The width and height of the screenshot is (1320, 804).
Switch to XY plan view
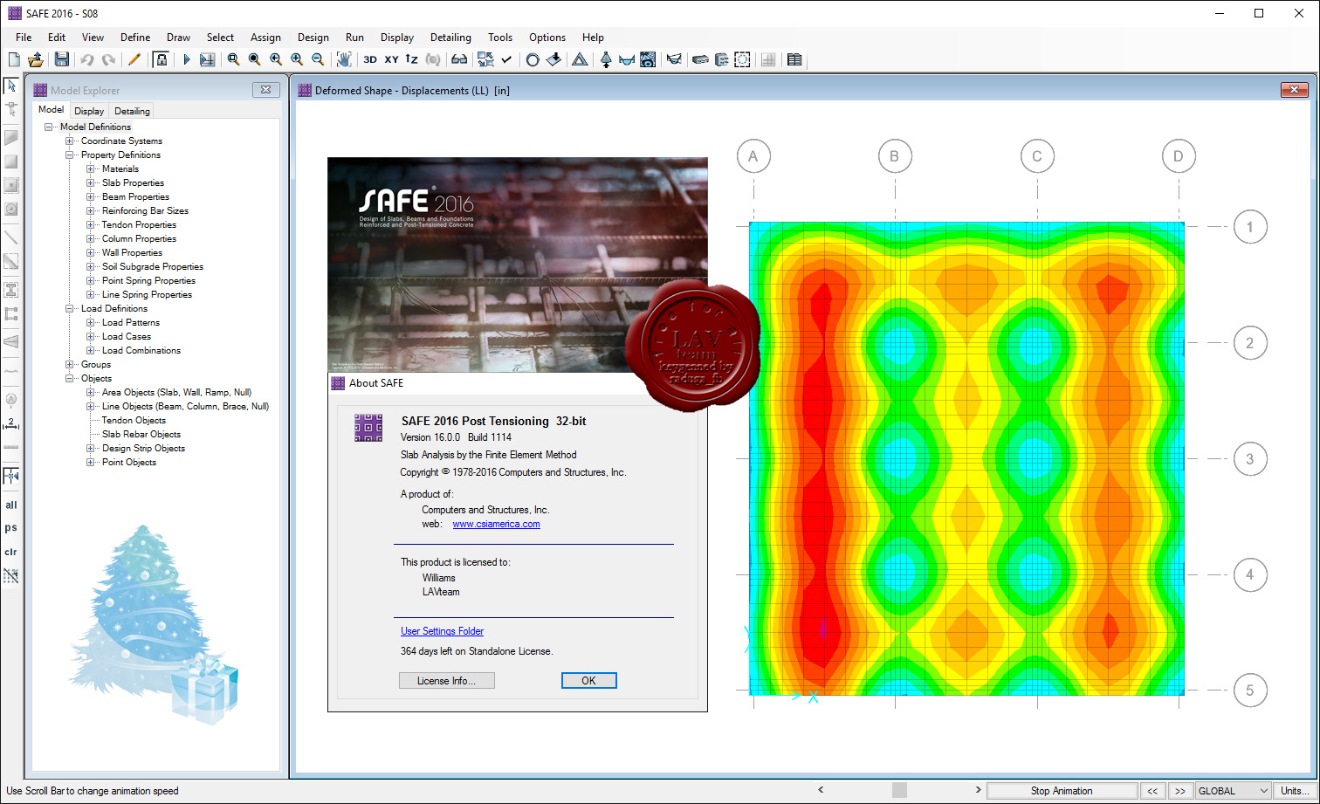tap(391, 59)
